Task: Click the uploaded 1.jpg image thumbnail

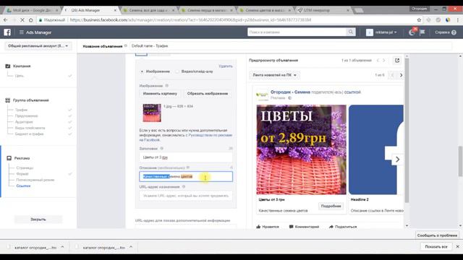Action: point(152,113)
